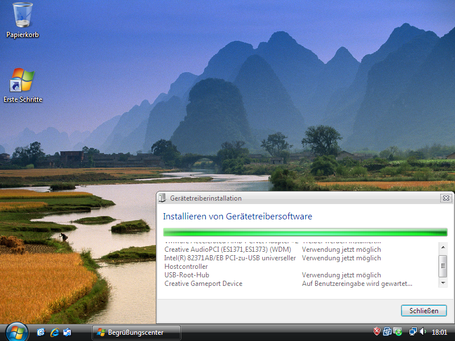Launch Internet Explorer from quick launch
The width and height of the screenshot is (455, 341).
tap(55, 332)
